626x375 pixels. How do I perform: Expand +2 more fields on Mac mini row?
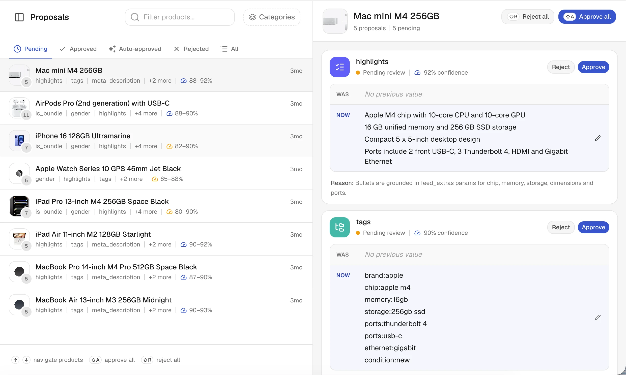pyautogui.click(x=160, y=81)
